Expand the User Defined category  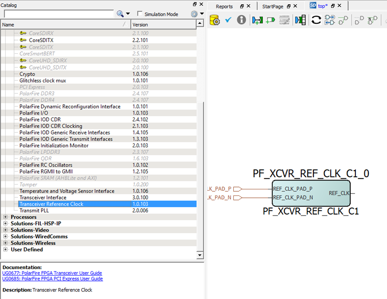[x=6, y=250]
